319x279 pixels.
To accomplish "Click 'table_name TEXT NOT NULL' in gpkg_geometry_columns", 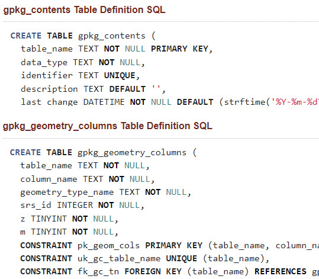I will point(85,166).
